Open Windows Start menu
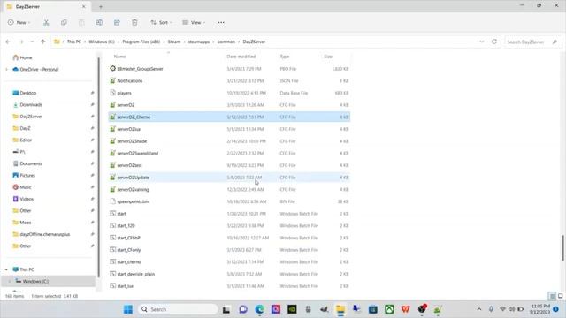The image size is (566, 318). [128, 309]
